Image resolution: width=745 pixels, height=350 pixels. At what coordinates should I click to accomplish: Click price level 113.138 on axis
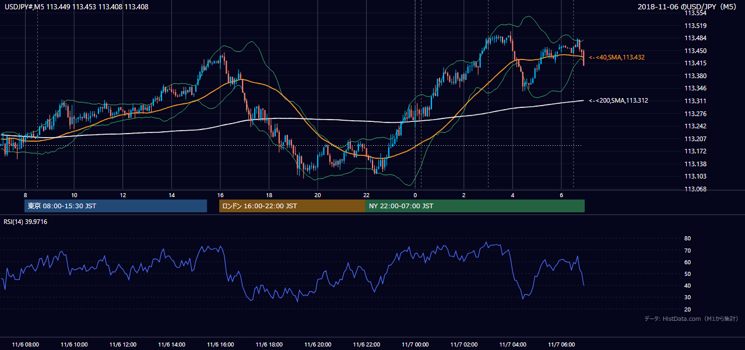695,164
